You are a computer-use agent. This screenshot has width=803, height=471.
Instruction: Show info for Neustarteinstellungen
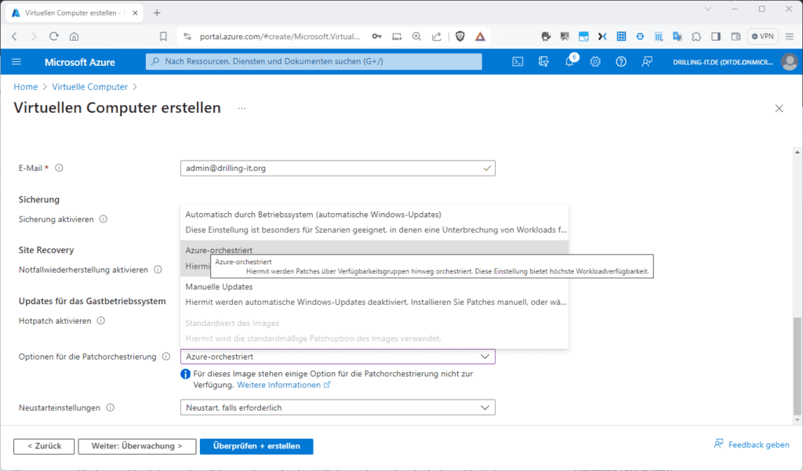110,408
